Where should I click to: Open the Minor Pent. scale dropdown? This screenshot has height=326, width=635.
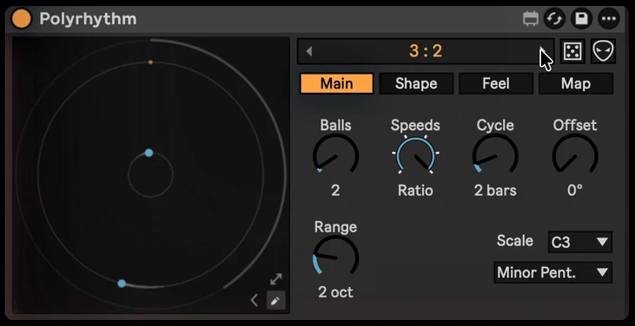click(552, 272)
